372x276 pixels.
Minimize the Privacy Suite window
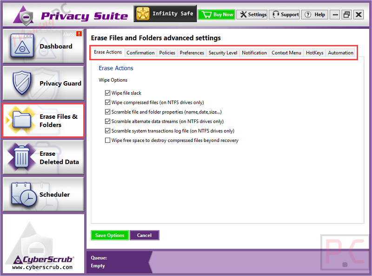tap(335, 15)
